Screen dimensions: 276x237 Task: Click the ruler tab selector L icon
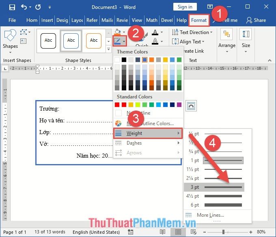[5, 69]
